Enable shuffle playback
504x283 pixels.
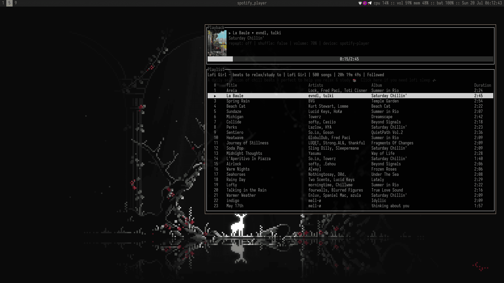(272, 43)
